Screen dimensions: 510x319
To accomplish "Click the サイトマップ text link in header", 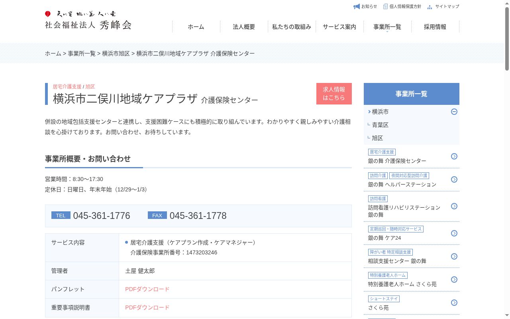I will click(447, 6).
